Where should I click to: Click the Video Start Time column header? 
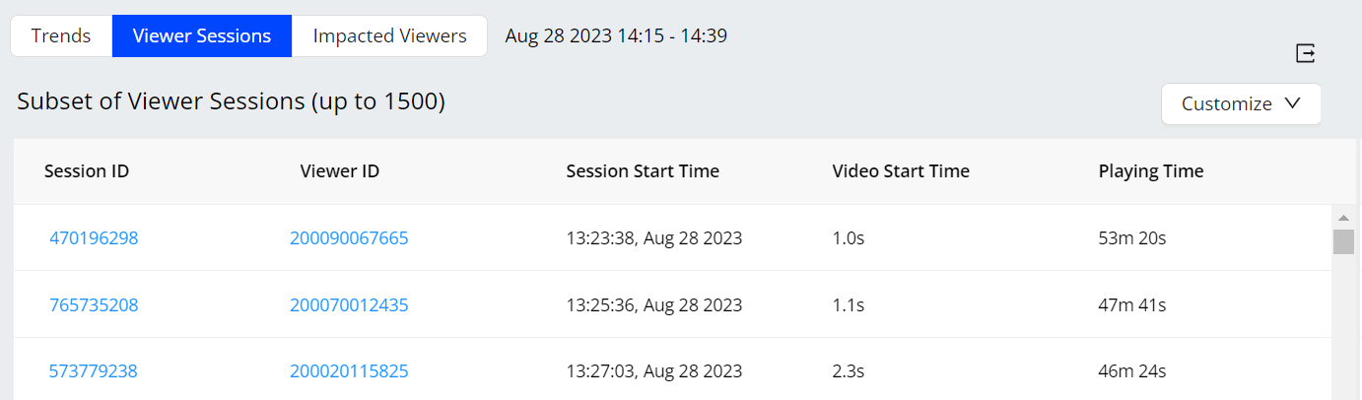(x=901, y=171)
